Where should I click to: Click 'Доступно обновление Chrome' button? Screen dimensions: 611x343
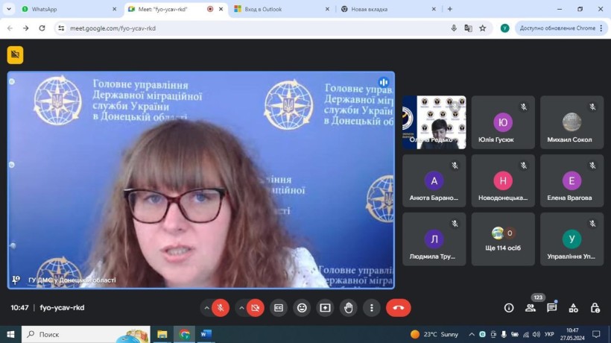[561, 28]
